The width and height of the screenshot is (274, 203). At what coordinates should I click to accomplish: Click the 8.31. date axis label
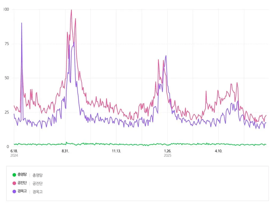pyautogui.click(x=65, y=151)
